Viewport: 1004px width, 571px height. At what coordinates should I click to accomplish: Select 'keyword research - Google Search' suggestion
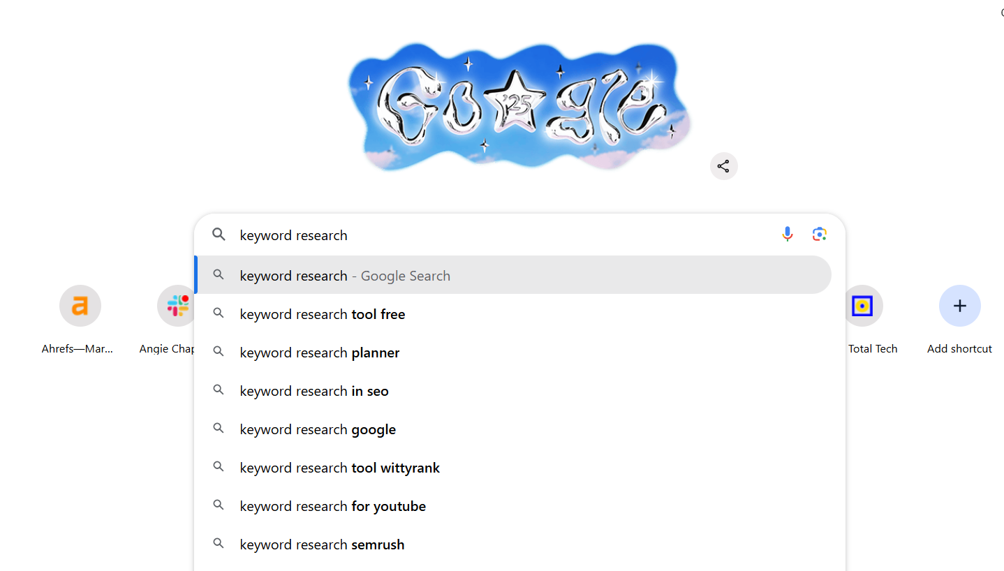click(513, 275)
